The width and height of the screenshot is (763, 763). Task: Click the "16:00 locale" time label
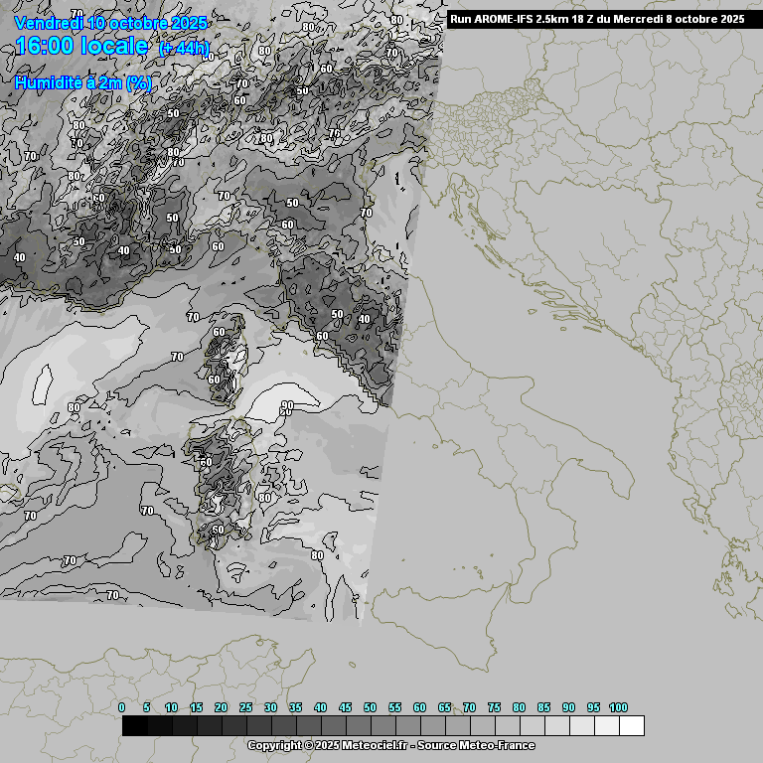(81, 46)
